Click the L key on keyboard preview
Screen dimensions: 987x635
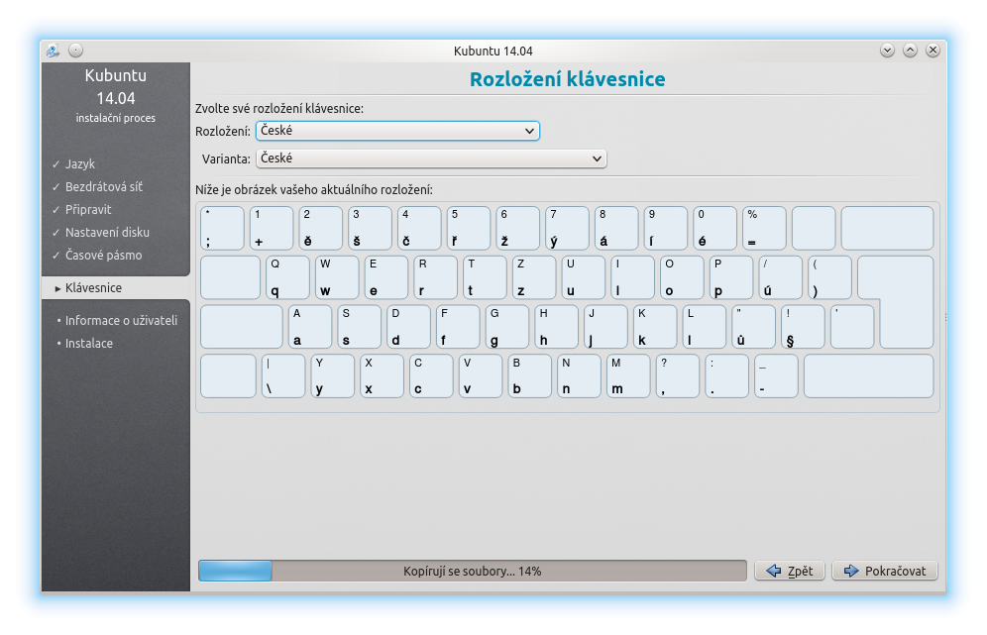(705, 327)
